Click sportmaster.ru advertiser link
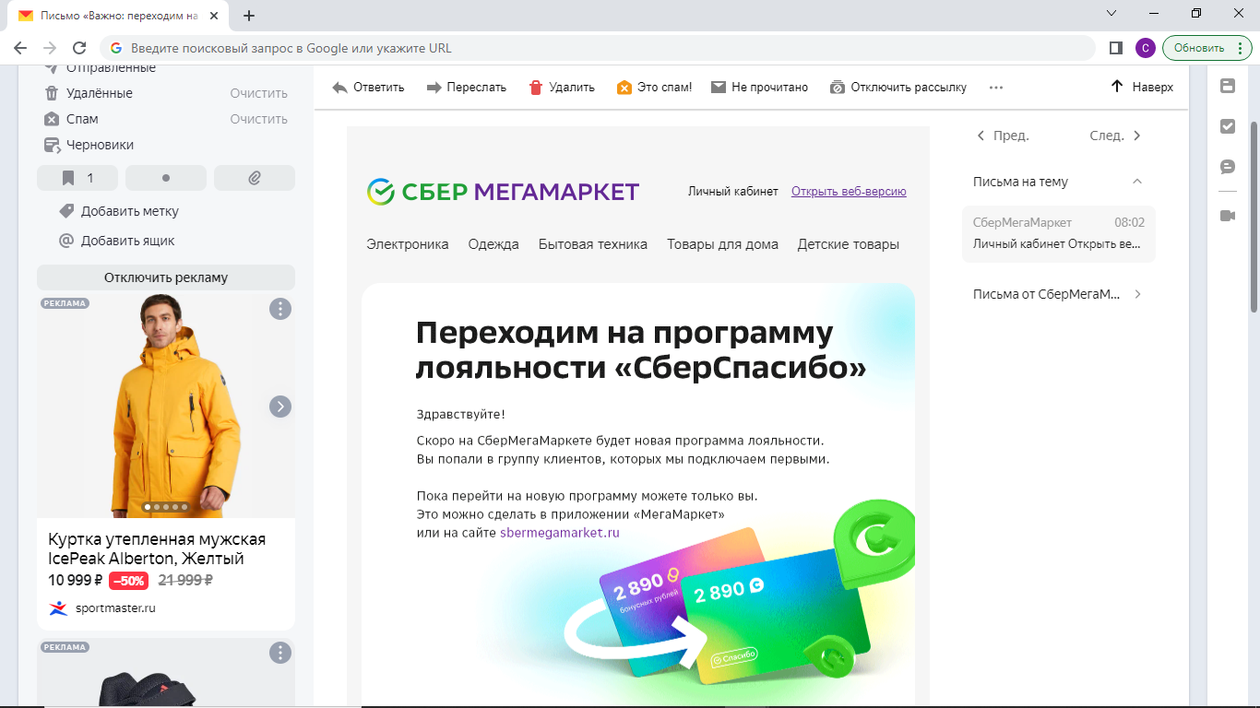 115,608
